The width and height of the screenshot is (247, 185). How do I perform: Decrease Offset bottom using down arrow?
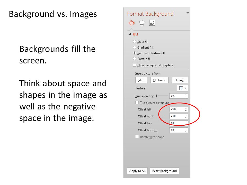tap(186, 131)
